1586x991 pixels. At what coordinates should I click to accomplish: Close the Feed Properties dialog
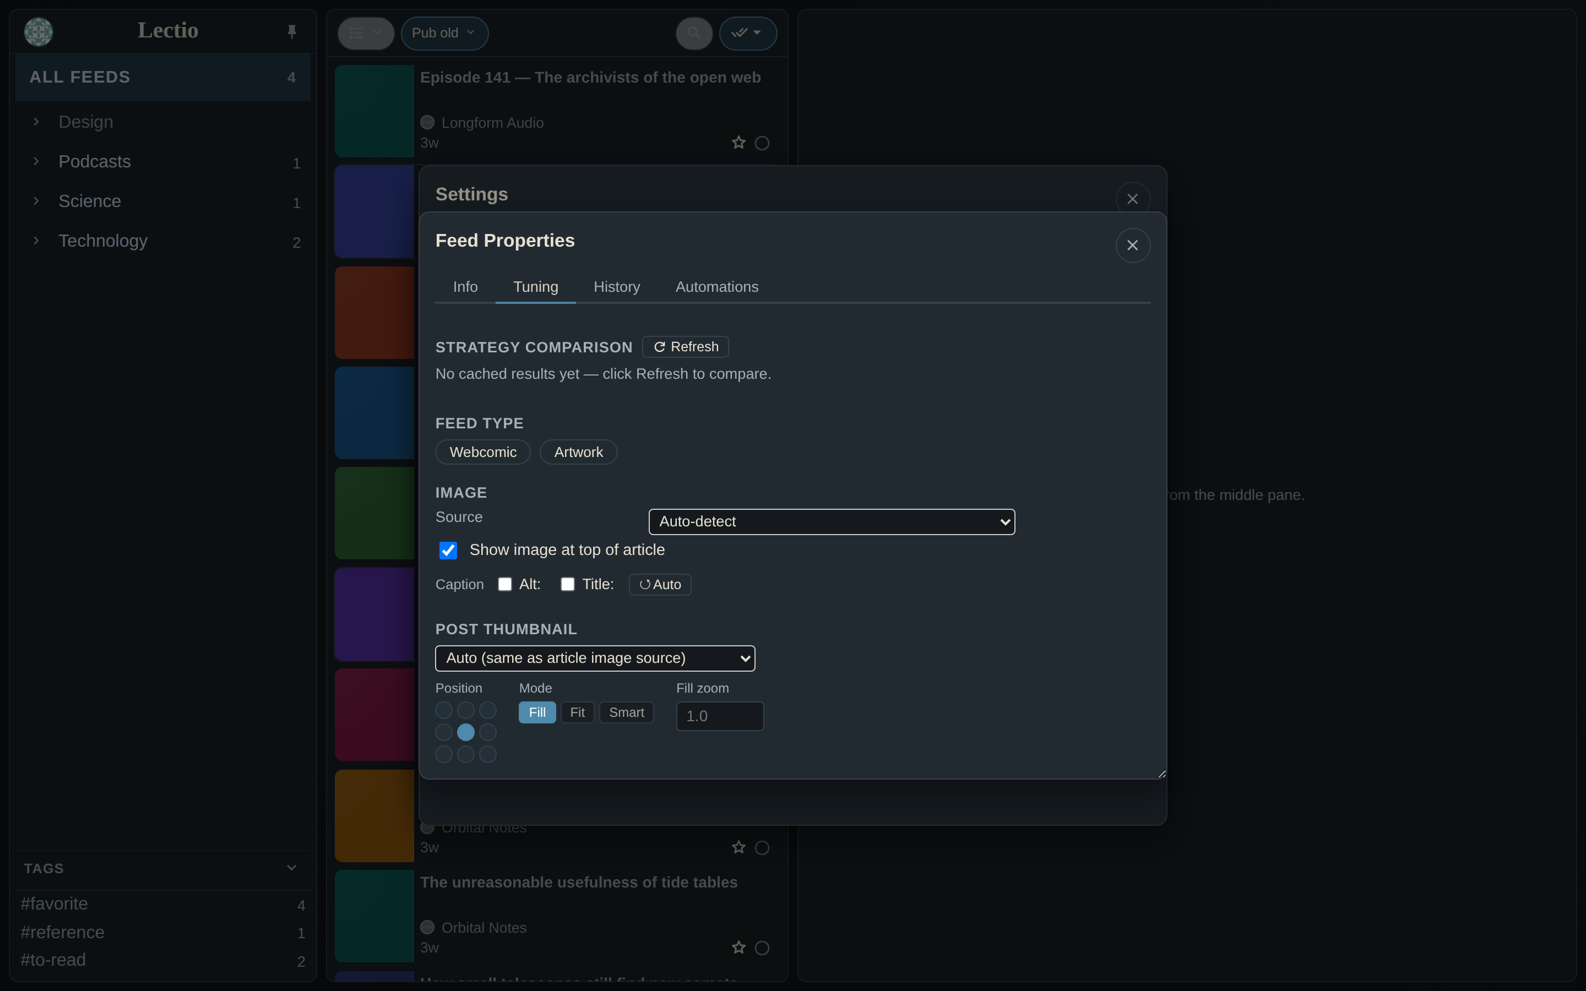click(x=1132, y=245)
